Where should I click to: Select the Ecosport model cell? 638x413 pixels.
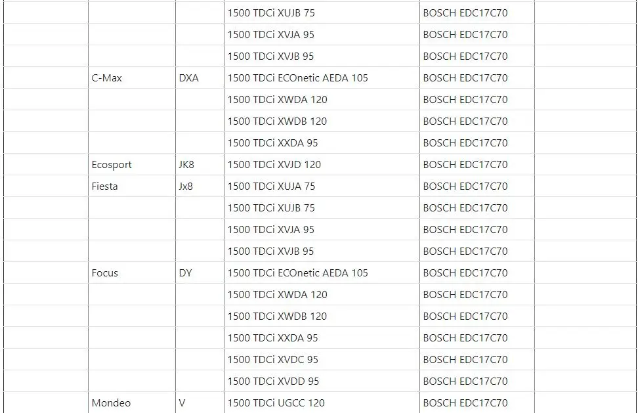click(132, 164)
